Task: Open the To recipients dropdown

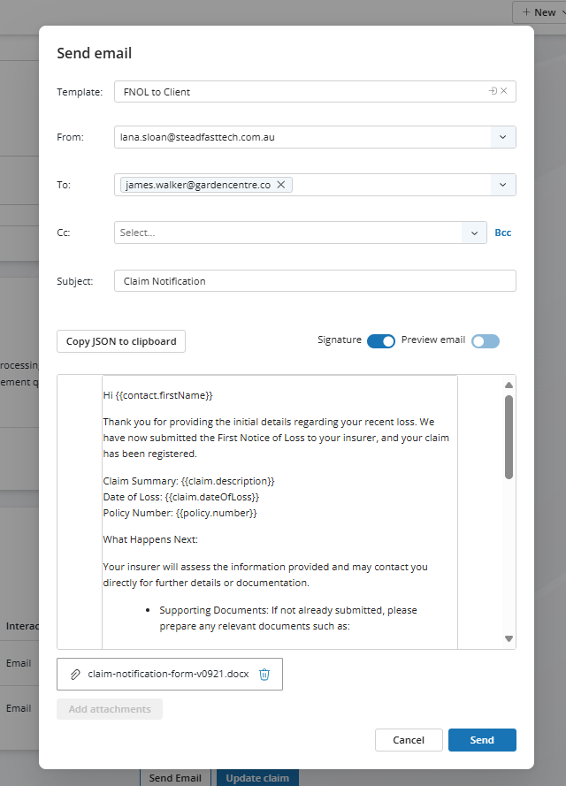Action: (x=502, y=185)
